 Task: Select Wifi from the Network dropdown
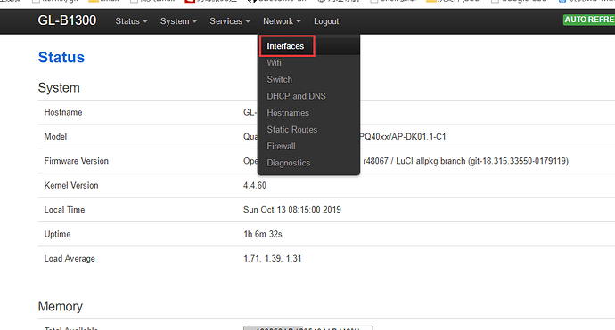275,63
